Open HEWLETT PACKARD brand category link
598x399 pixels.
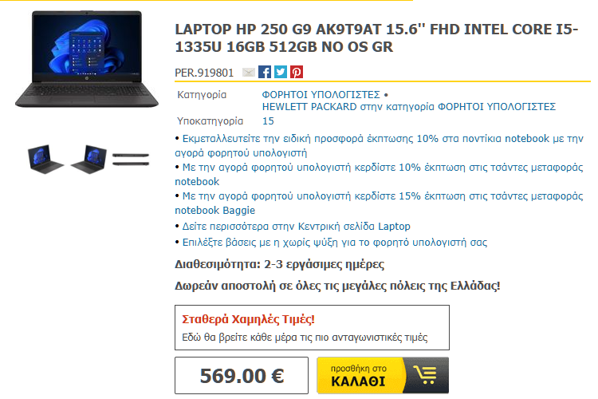[409, 106]
